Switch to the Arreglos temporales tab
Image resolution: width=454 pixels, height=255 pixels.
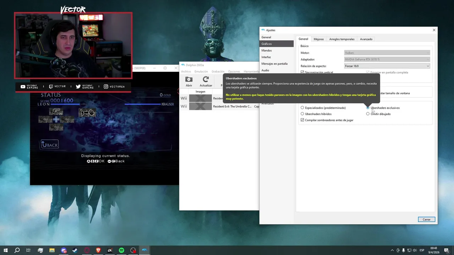(x=342, y=39)
